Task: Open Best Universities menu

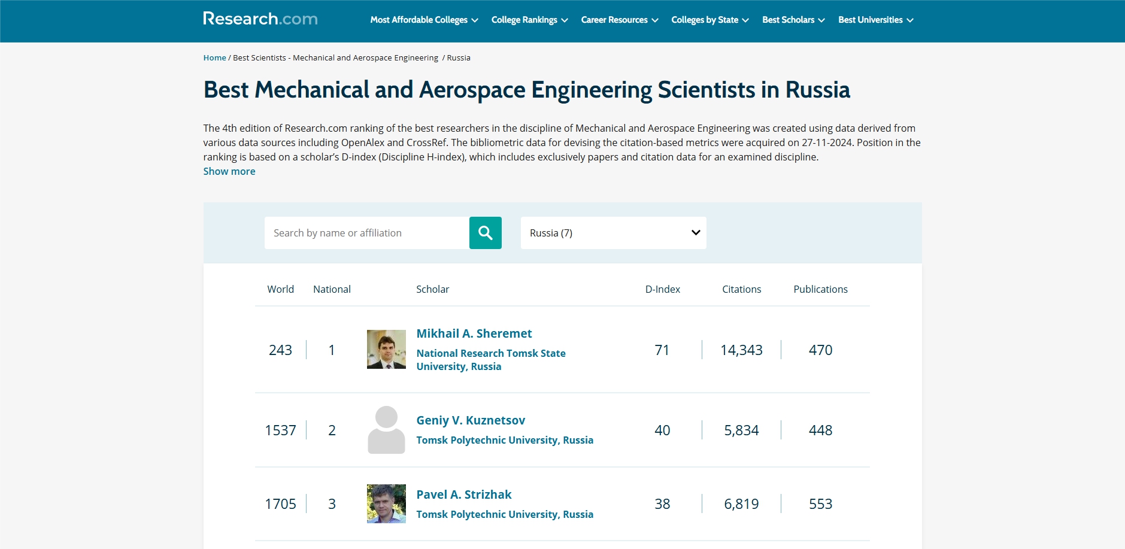Action: [876, 20]
